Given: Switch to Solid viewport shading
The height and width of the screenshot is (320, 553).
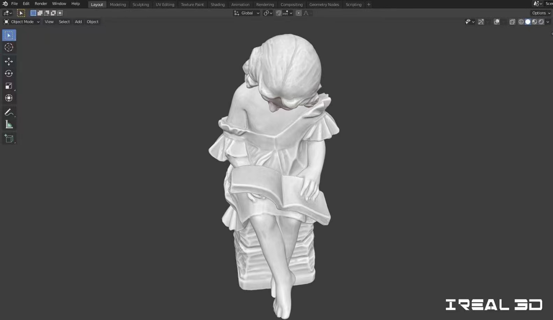Looking at the screenshot, I should [528, 22].
